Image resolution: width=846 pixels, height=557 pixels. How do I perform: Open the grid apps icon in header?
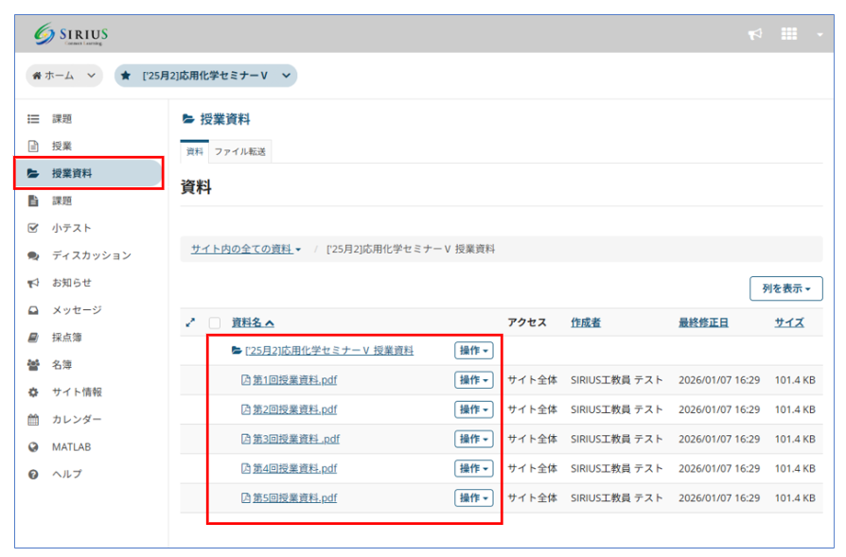(x=788, y=34)
